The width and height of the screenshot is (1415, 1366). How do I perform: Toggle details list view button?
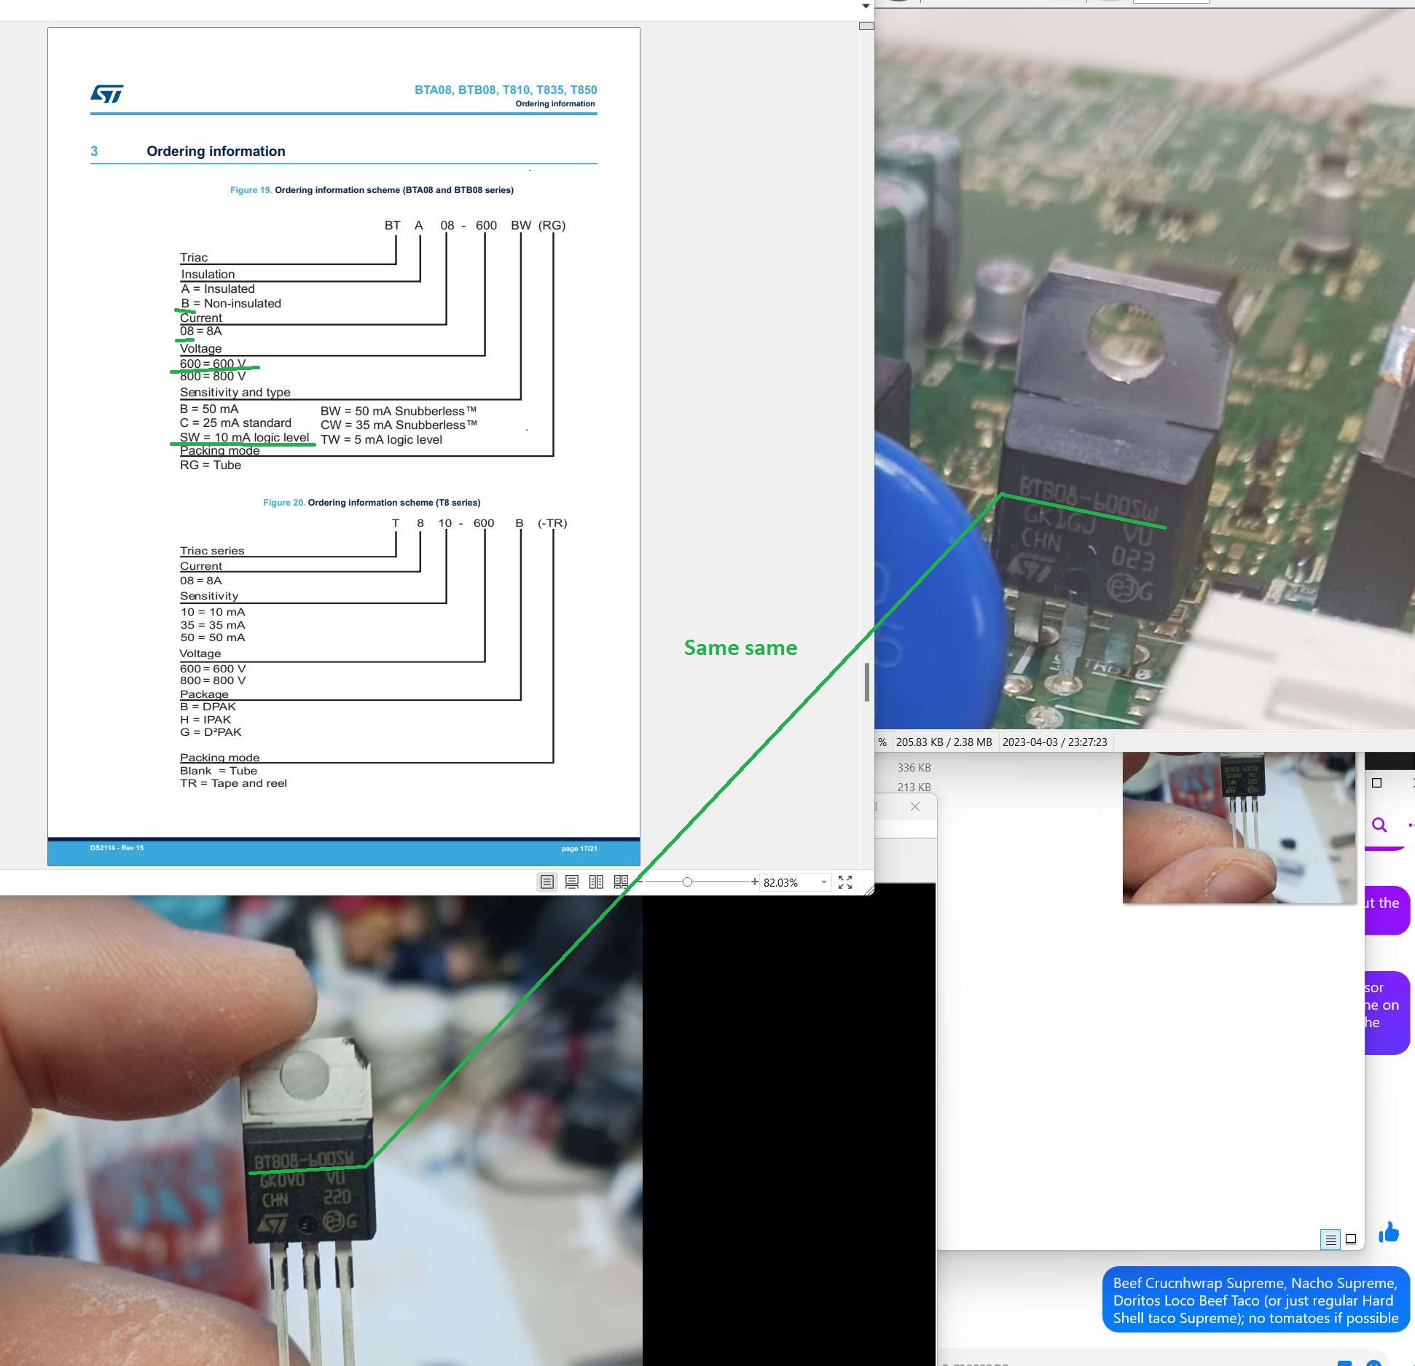point(1330,1239)
